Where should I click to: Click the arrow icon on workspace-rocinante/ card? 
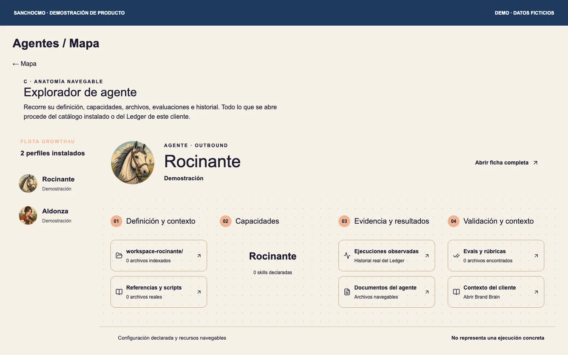tap(199, 256)
